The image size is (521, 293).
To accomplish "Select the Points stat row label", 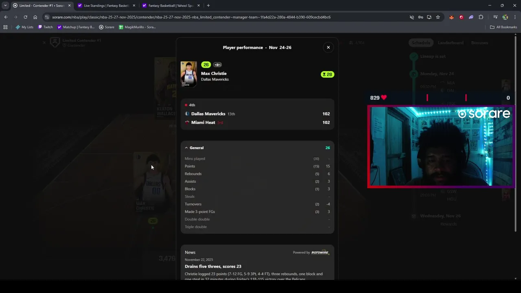I will (190, 166).
